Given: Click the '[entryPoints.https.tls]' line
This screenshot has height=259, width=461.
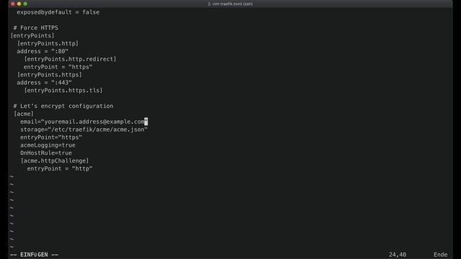Looking at the screenshot, I should (63, 91).
